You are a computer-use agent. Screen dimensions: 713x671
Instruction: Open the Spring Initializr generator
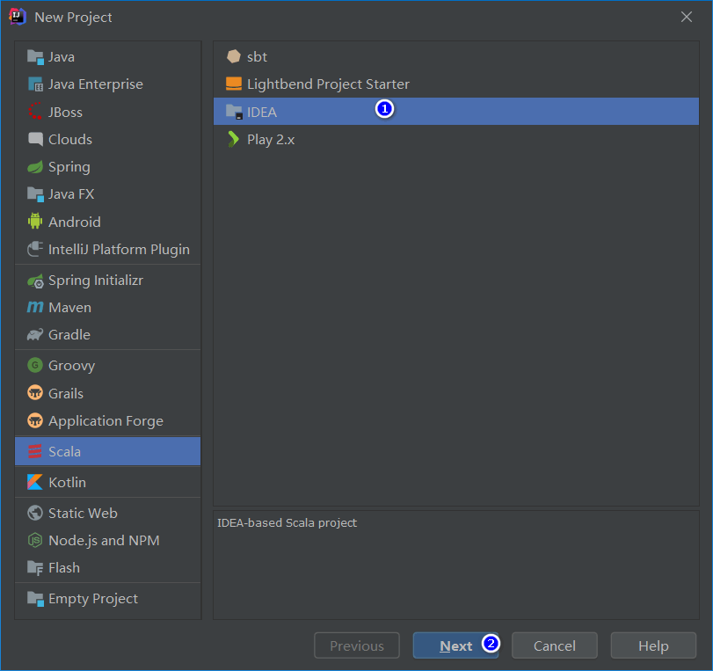tap(35, 280)
